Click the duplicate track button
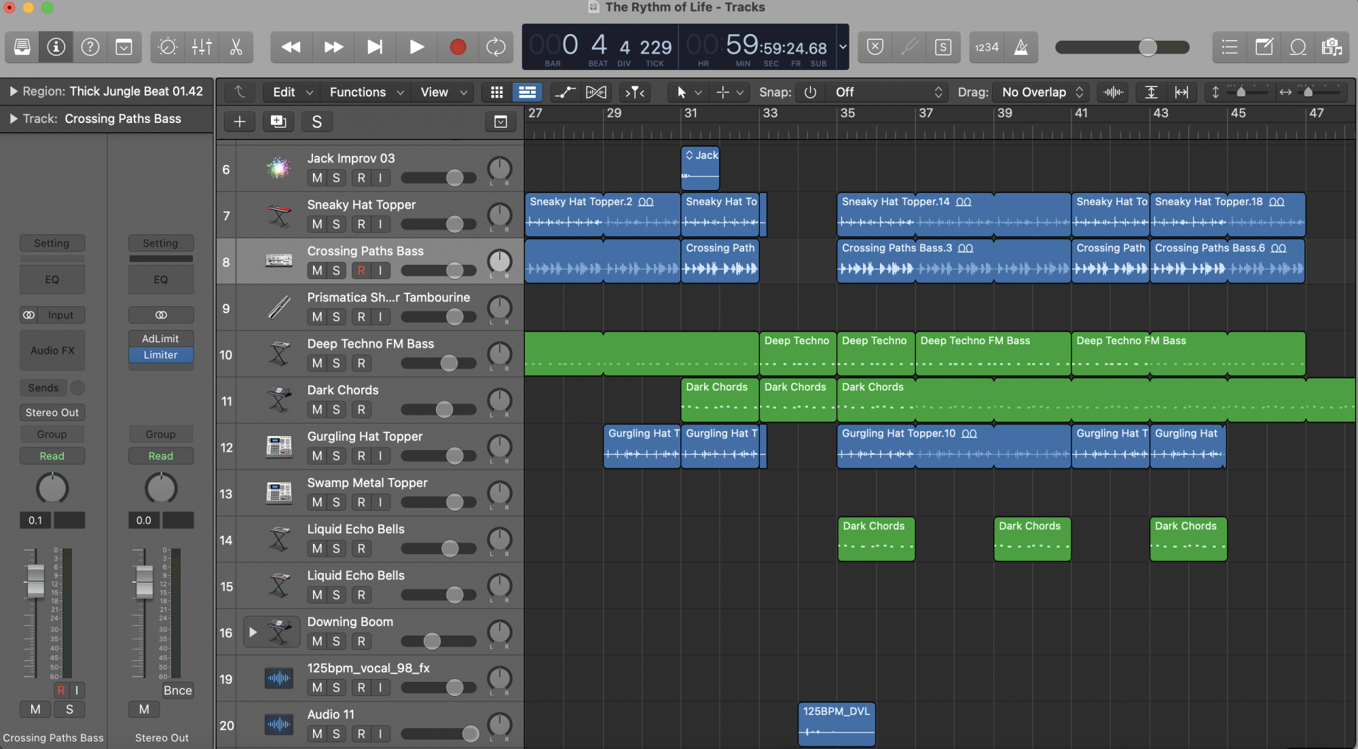The width and height of the screenshot is (1358, 749). 278,122
